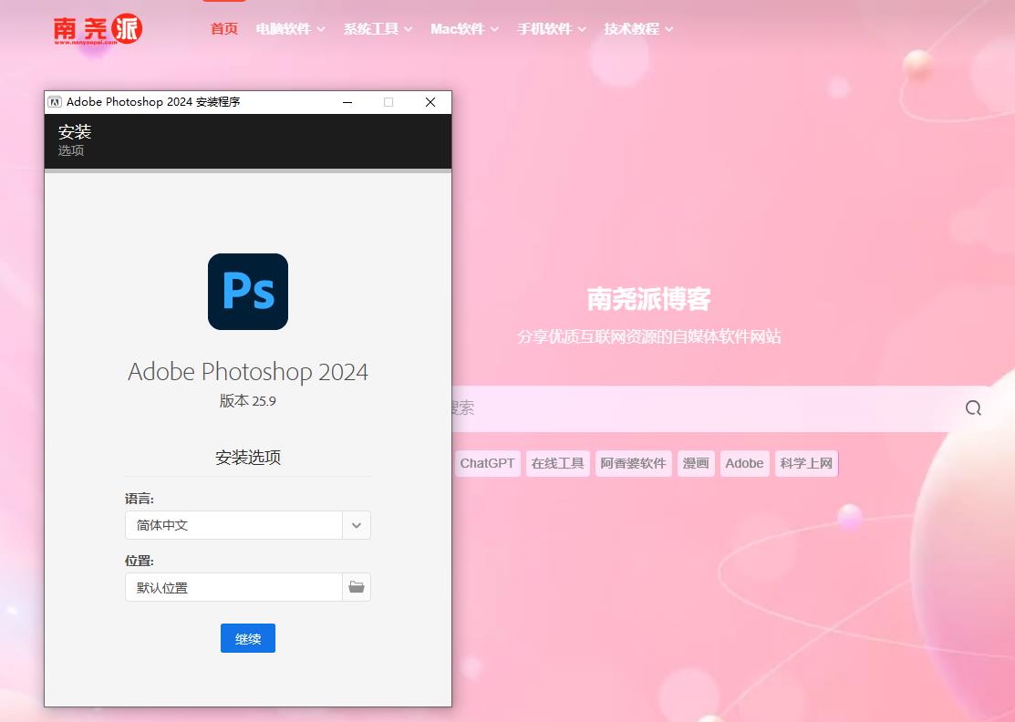Expand the 语言 dropdown arrow
The height and width of the screenshot is (722, 1015).
click(357, 525)
